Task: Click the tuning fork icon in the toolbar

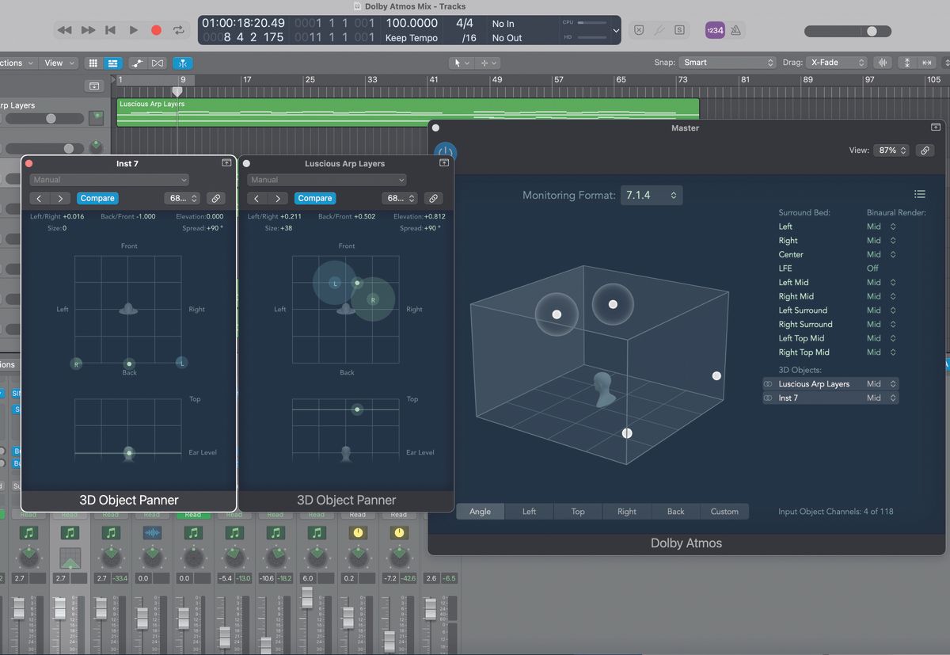Action: pyautogui.click(x=660, y=29)
